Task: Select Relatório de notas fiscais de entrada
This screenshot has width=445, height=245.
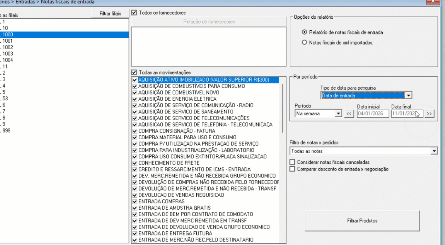Action: 304,32
